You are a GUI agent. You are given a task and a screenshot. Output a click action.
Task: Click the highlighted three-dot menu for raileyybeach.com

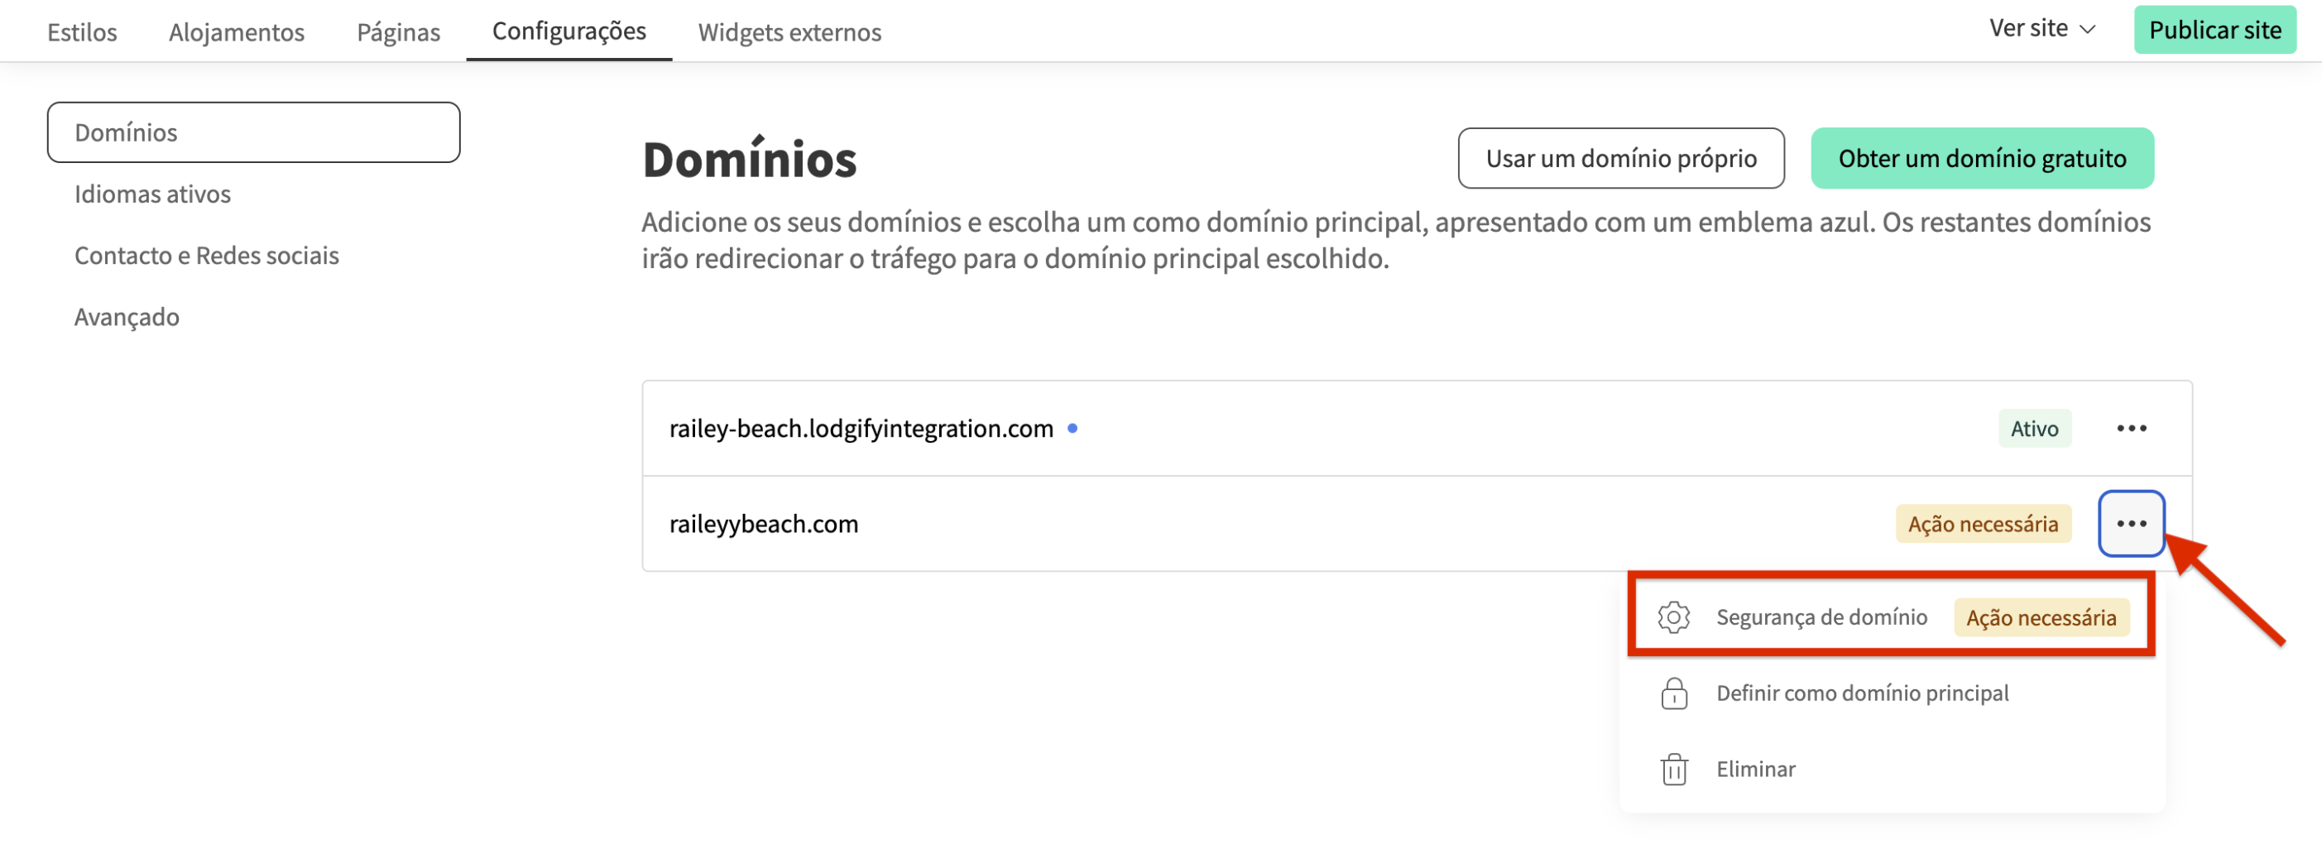tap(2131, 524)
